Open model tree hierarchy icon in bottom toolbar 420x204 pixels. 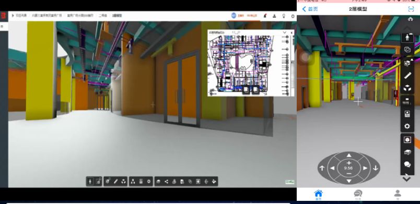pos(133,182)
